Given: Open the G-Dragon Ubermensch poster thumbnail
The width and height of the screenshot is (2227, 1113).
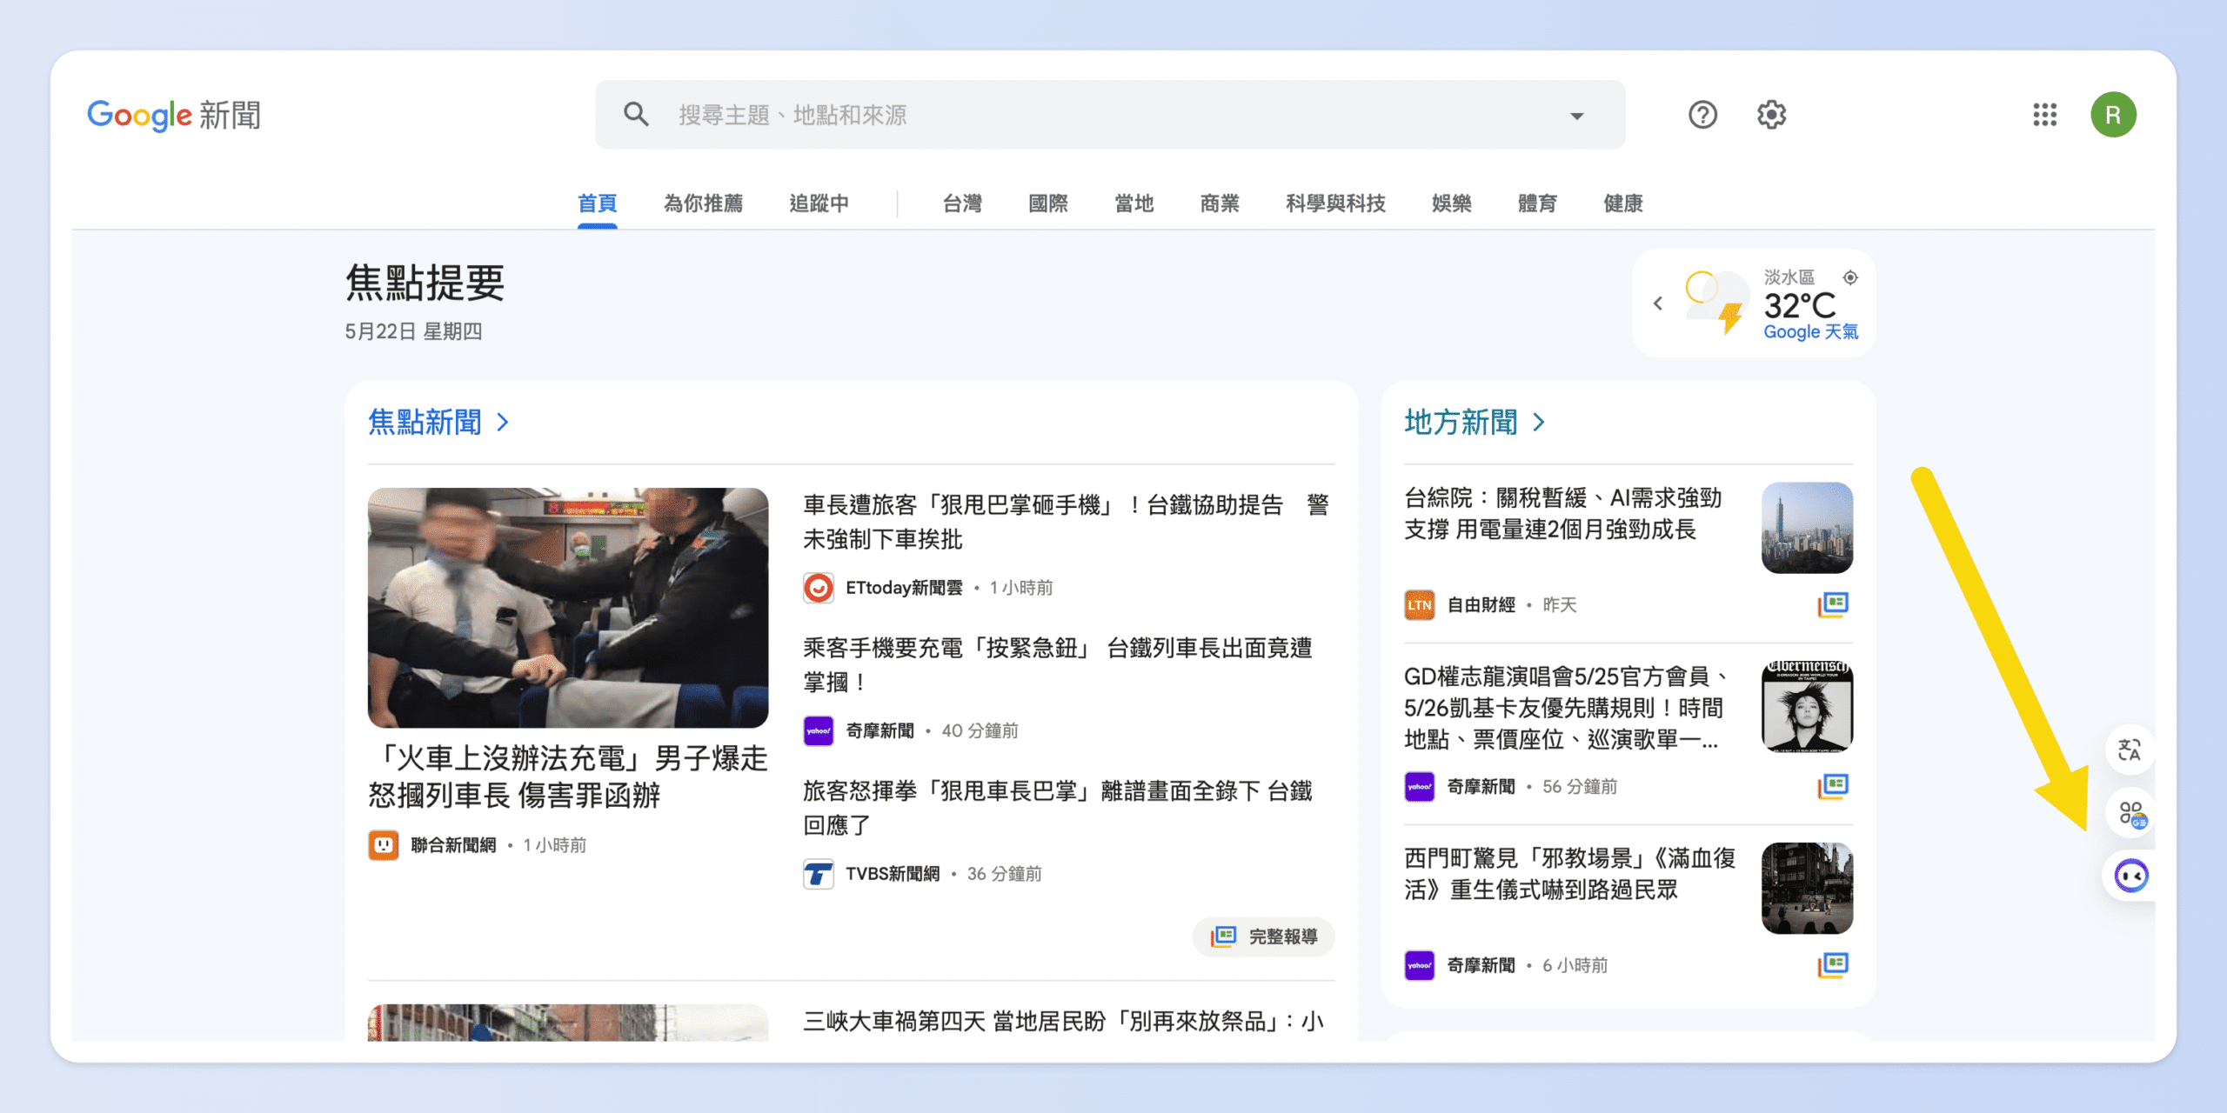Looking at the screenshot, I should (x=1807, y=706).
